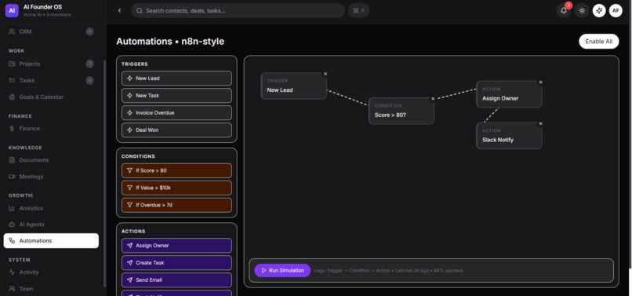Click the Activity pulse icon

pos(12,272)
